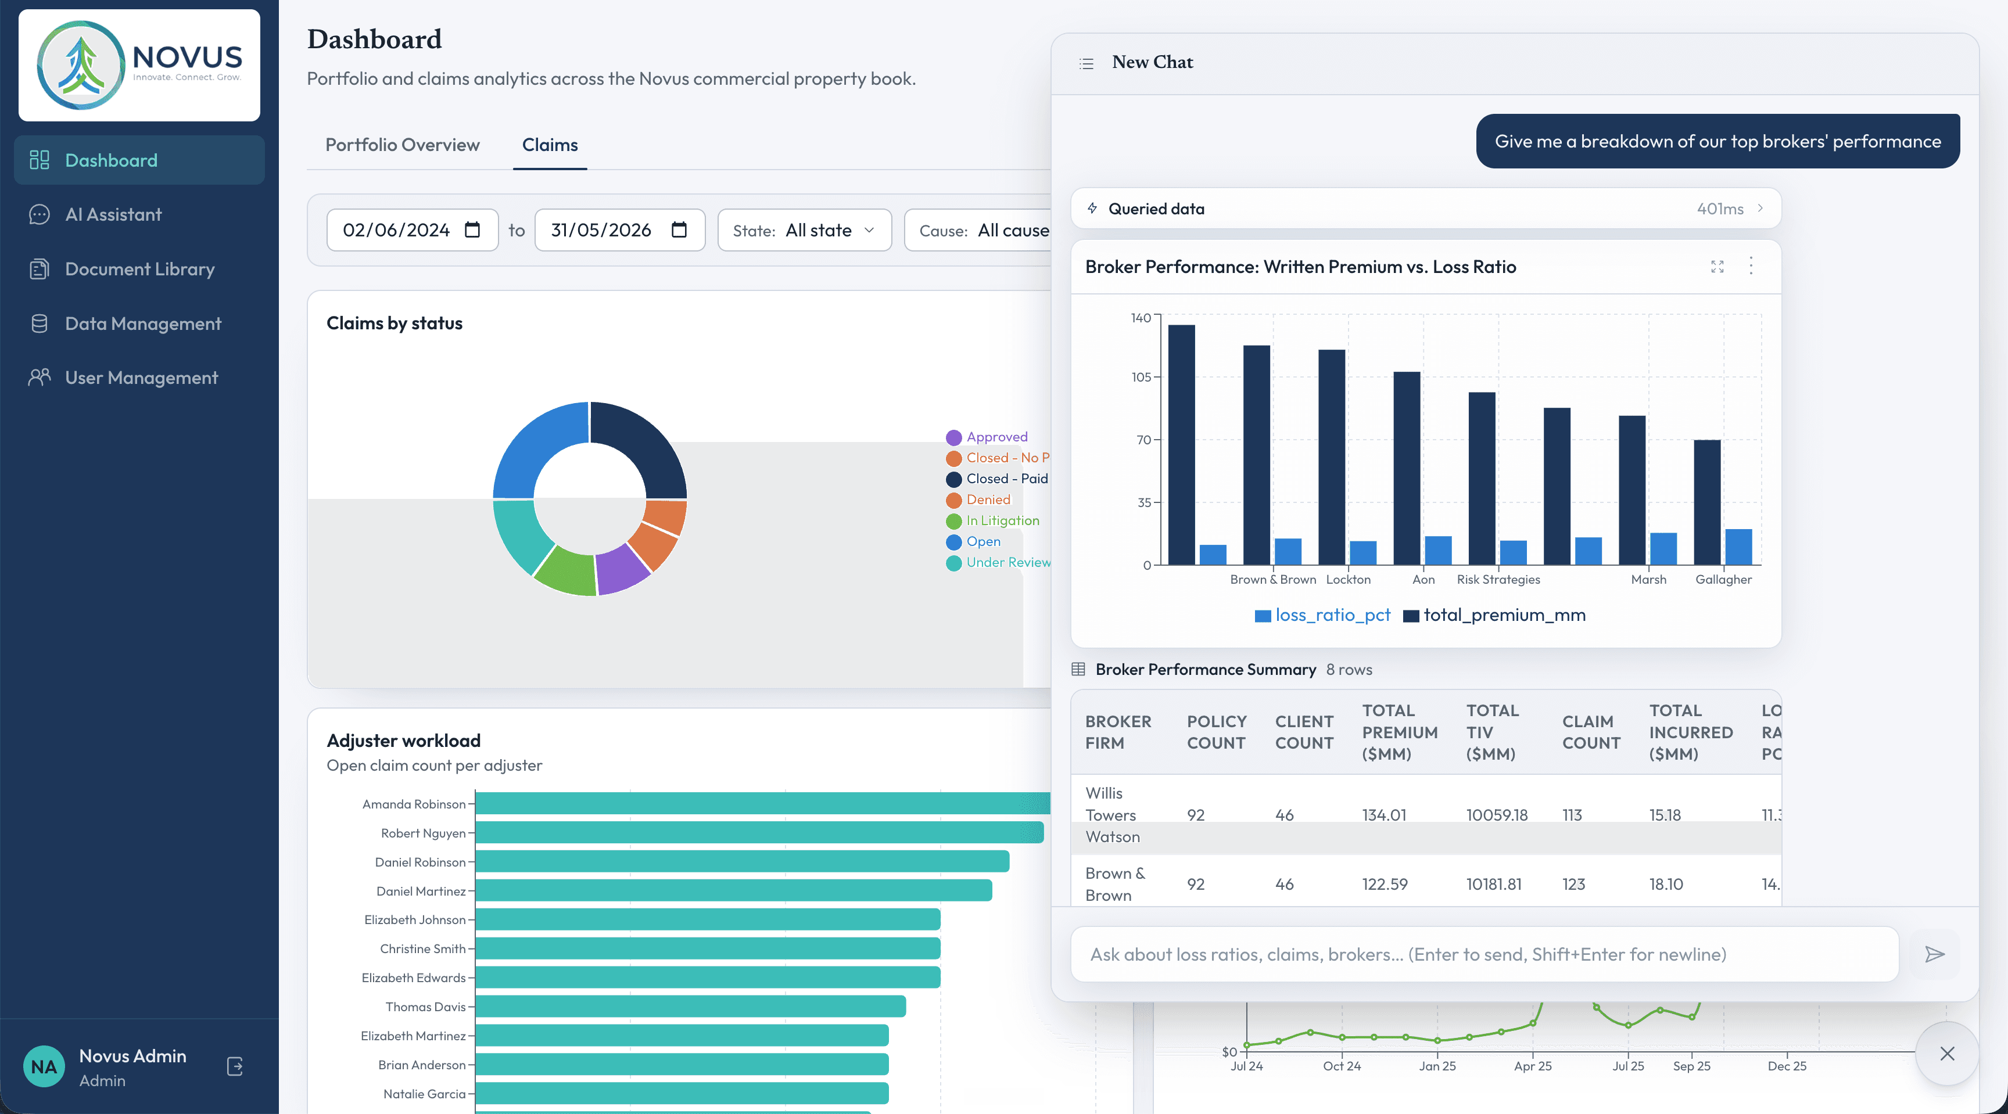Click the Denied legend entry
The image size is (2008, 1114).
978,499
